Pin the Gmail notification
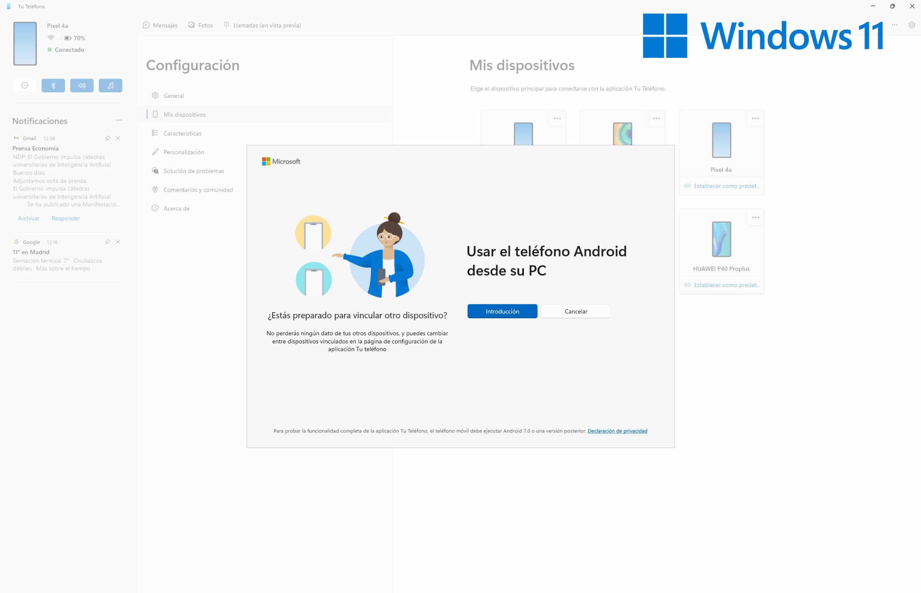Image resolution: width=921 pixels, height=593 pixels. pyautogui.click(x=108, y=138)
